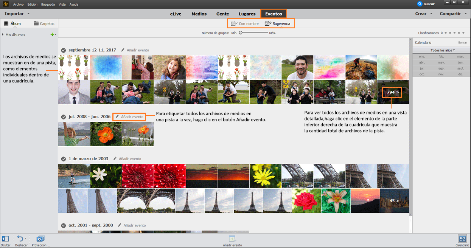The width and height of the screenshot is (471, 248).
Task: Switch to Con nombre events view
Action: click(245, 23)
